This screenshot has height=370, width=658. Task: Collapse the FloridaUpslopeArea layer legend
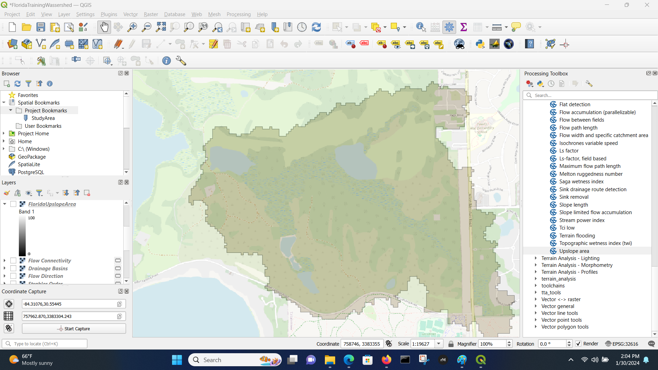click(4, 204)
